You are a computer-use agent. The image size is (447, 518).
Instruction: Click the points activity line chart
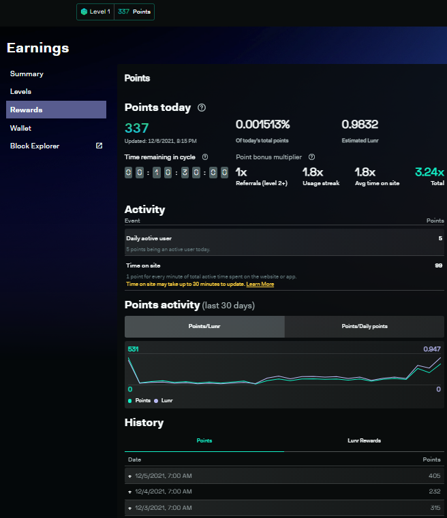[284, 370]
